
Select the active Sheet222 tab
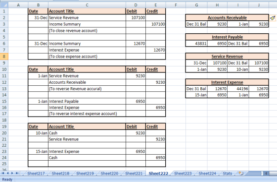tap(158, 174)
